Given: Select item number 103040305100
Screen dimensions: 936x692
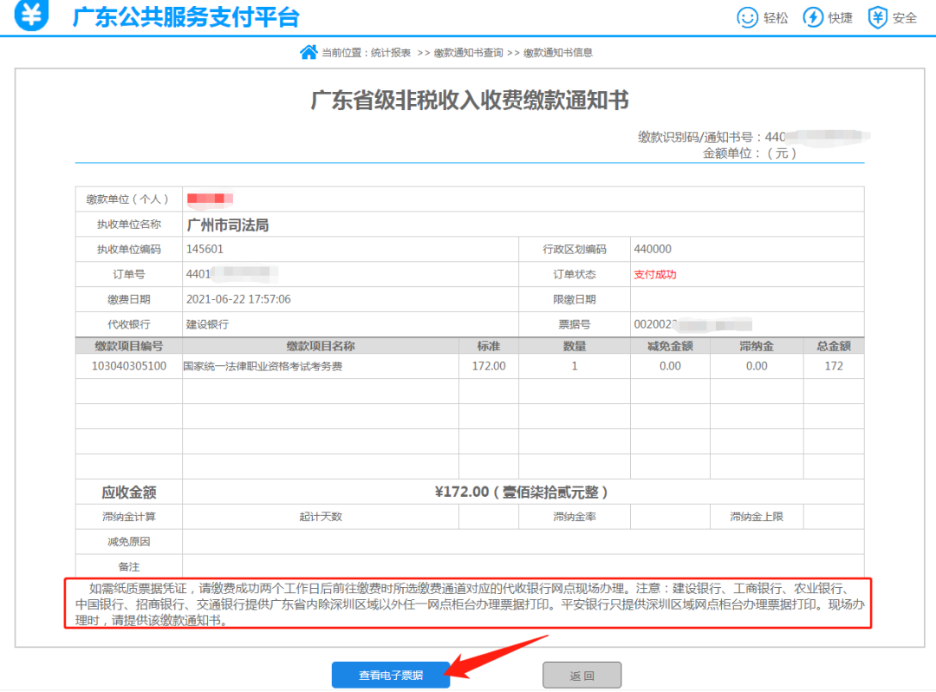Looking at the screenshot, I should (129, 366).
